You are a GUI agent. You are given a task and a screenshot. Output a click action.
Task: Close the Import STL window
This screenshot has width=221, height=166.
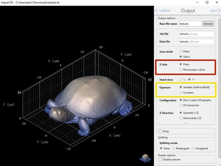point(217,2)
